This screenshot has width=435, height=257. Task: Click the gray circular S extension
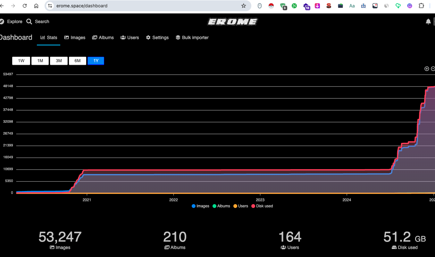click(x=387, y=6)
